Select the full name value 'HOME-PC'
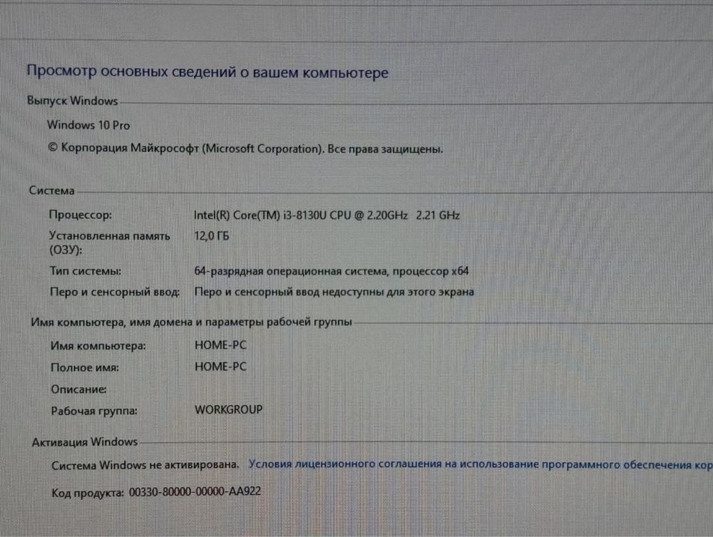 coord(220,367)
